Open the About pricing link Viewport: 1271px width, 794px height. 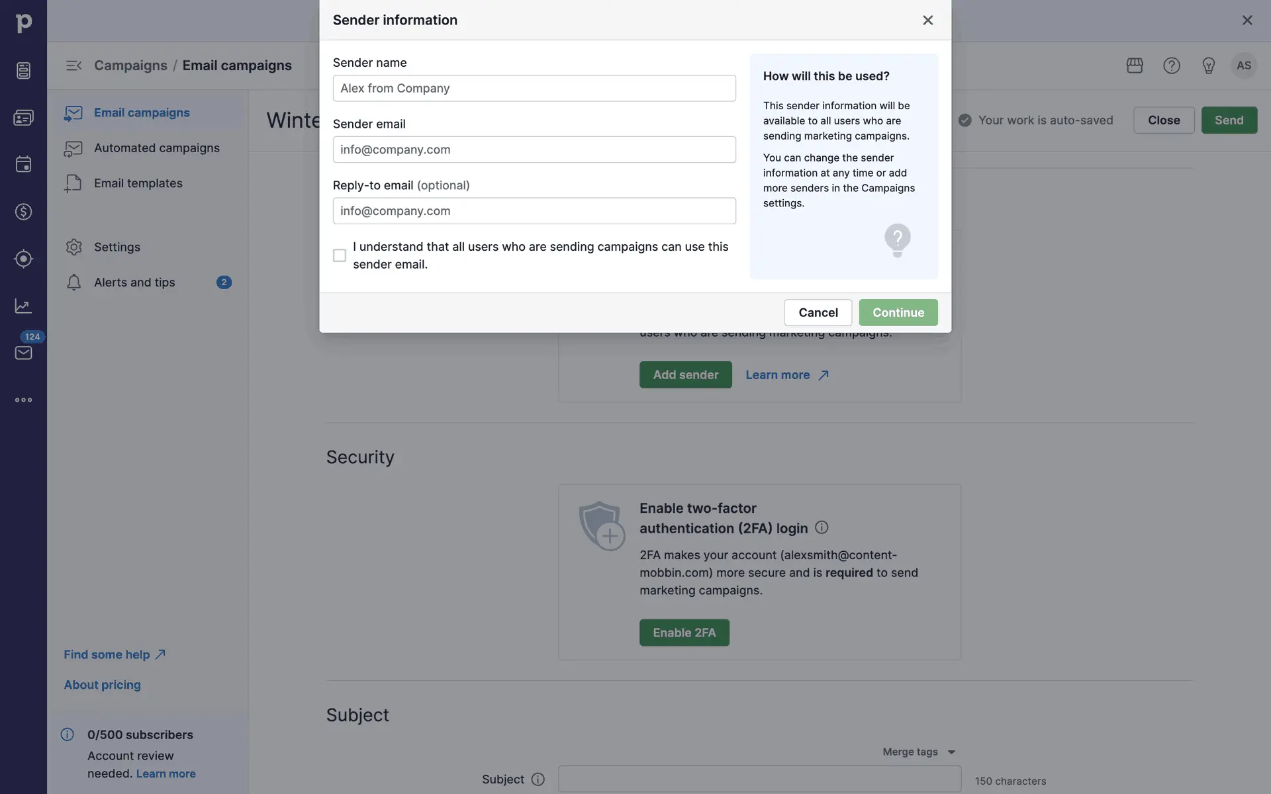102,685
